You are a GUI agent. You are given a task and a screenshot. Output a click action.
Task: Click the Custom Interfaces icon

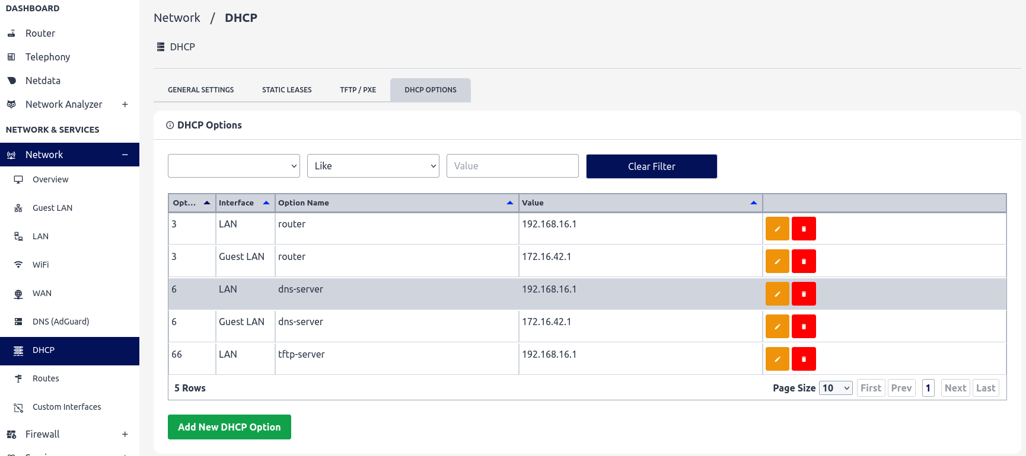(x=18, y=407)
